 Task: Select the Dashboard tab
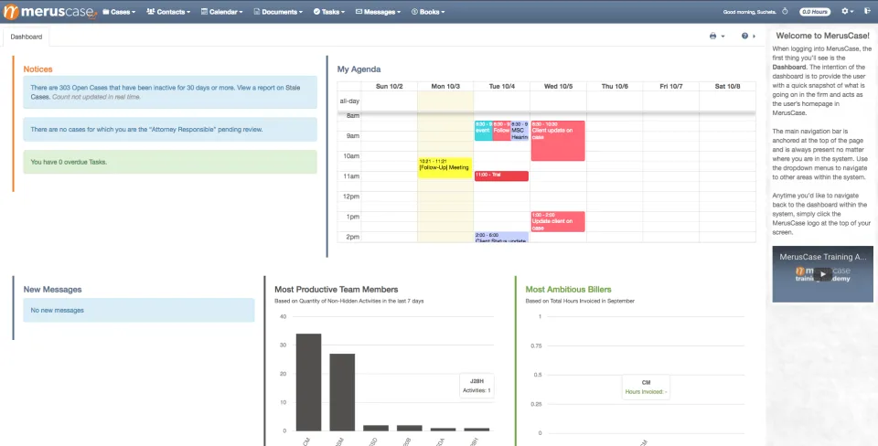click(27, 37)
